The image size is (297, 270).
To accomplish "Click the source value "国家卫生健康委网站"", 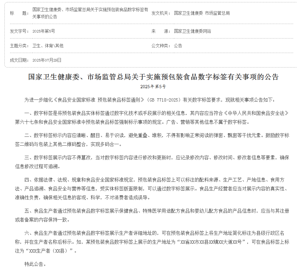I will (192, 31).
